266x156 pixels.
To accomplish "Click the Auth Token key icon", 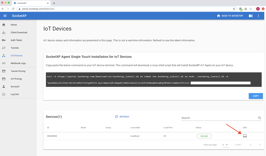I will coord(4,40).
